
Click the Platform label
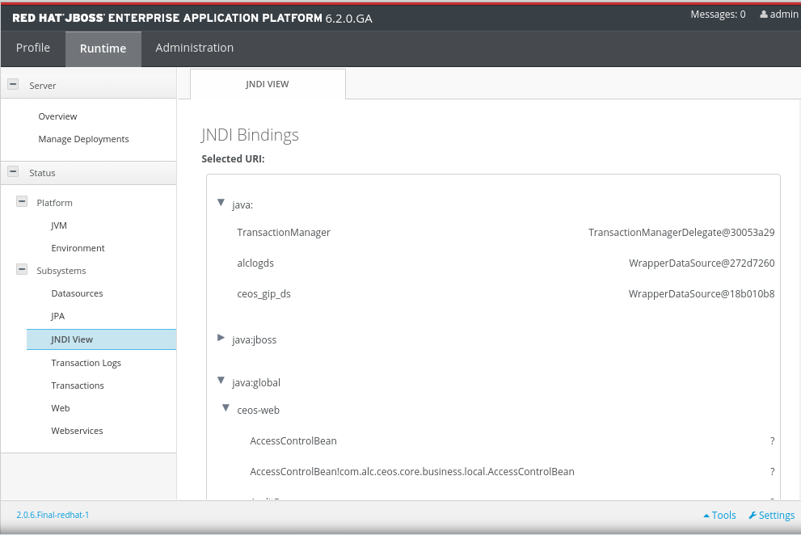point(55,203)
